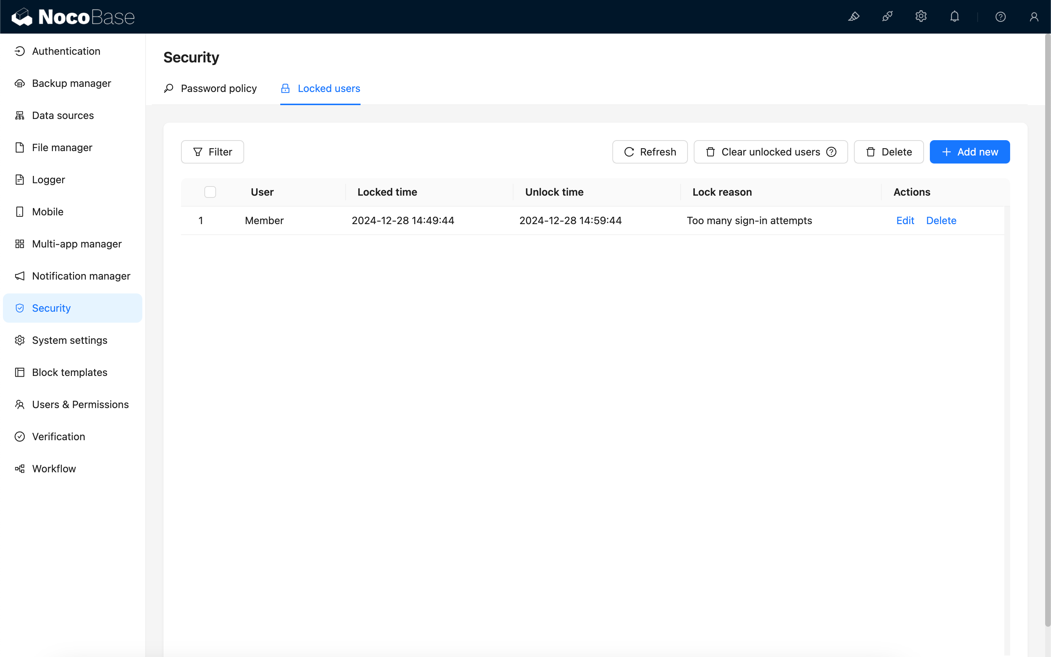Image resolution: width=1051 pixels, height=657 pixels.
Task: Open the user profile icon
Action: click(1033, 16)
